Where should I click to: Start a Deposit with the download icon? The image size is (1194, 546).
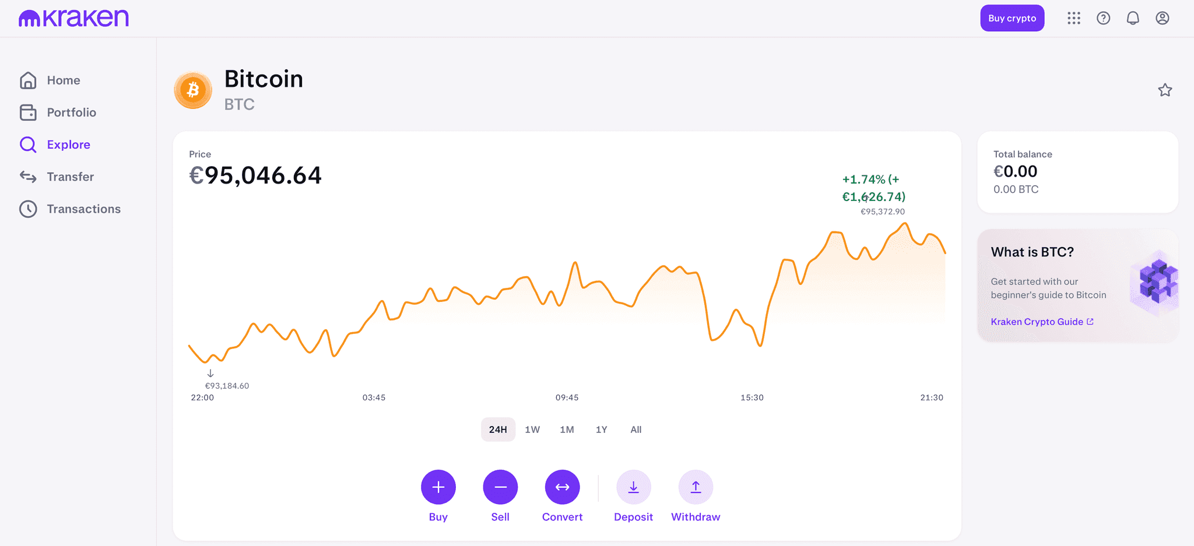[x=633, y=487]
